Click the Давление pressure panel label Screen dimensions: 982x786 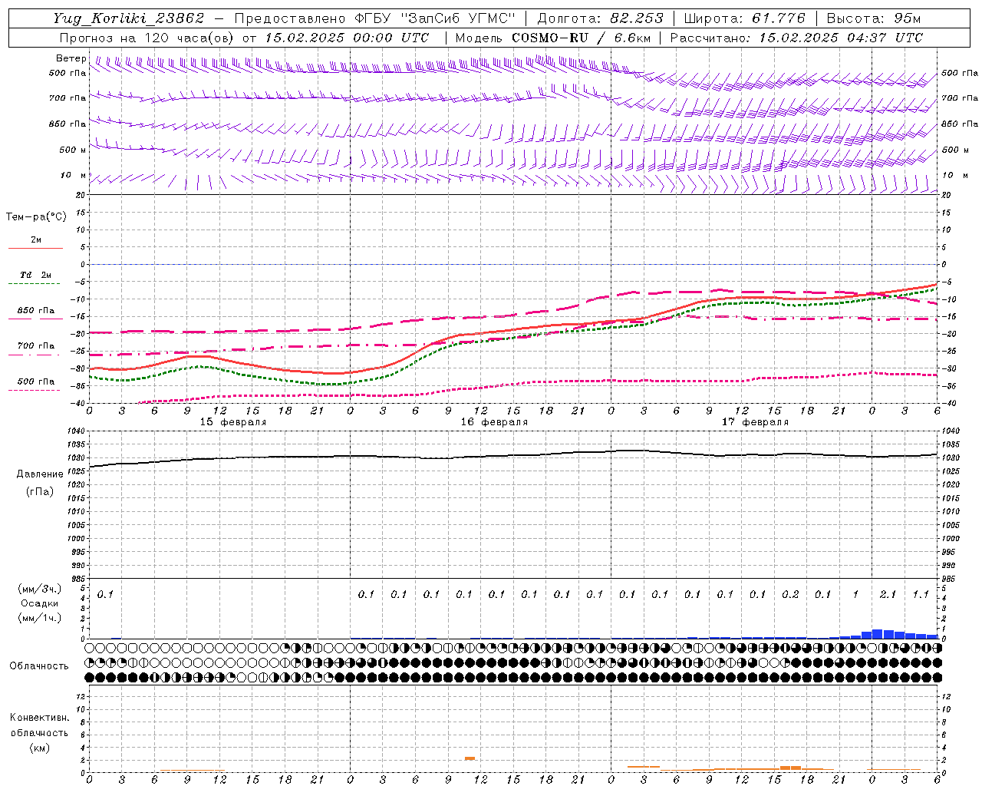click(40, 474)
